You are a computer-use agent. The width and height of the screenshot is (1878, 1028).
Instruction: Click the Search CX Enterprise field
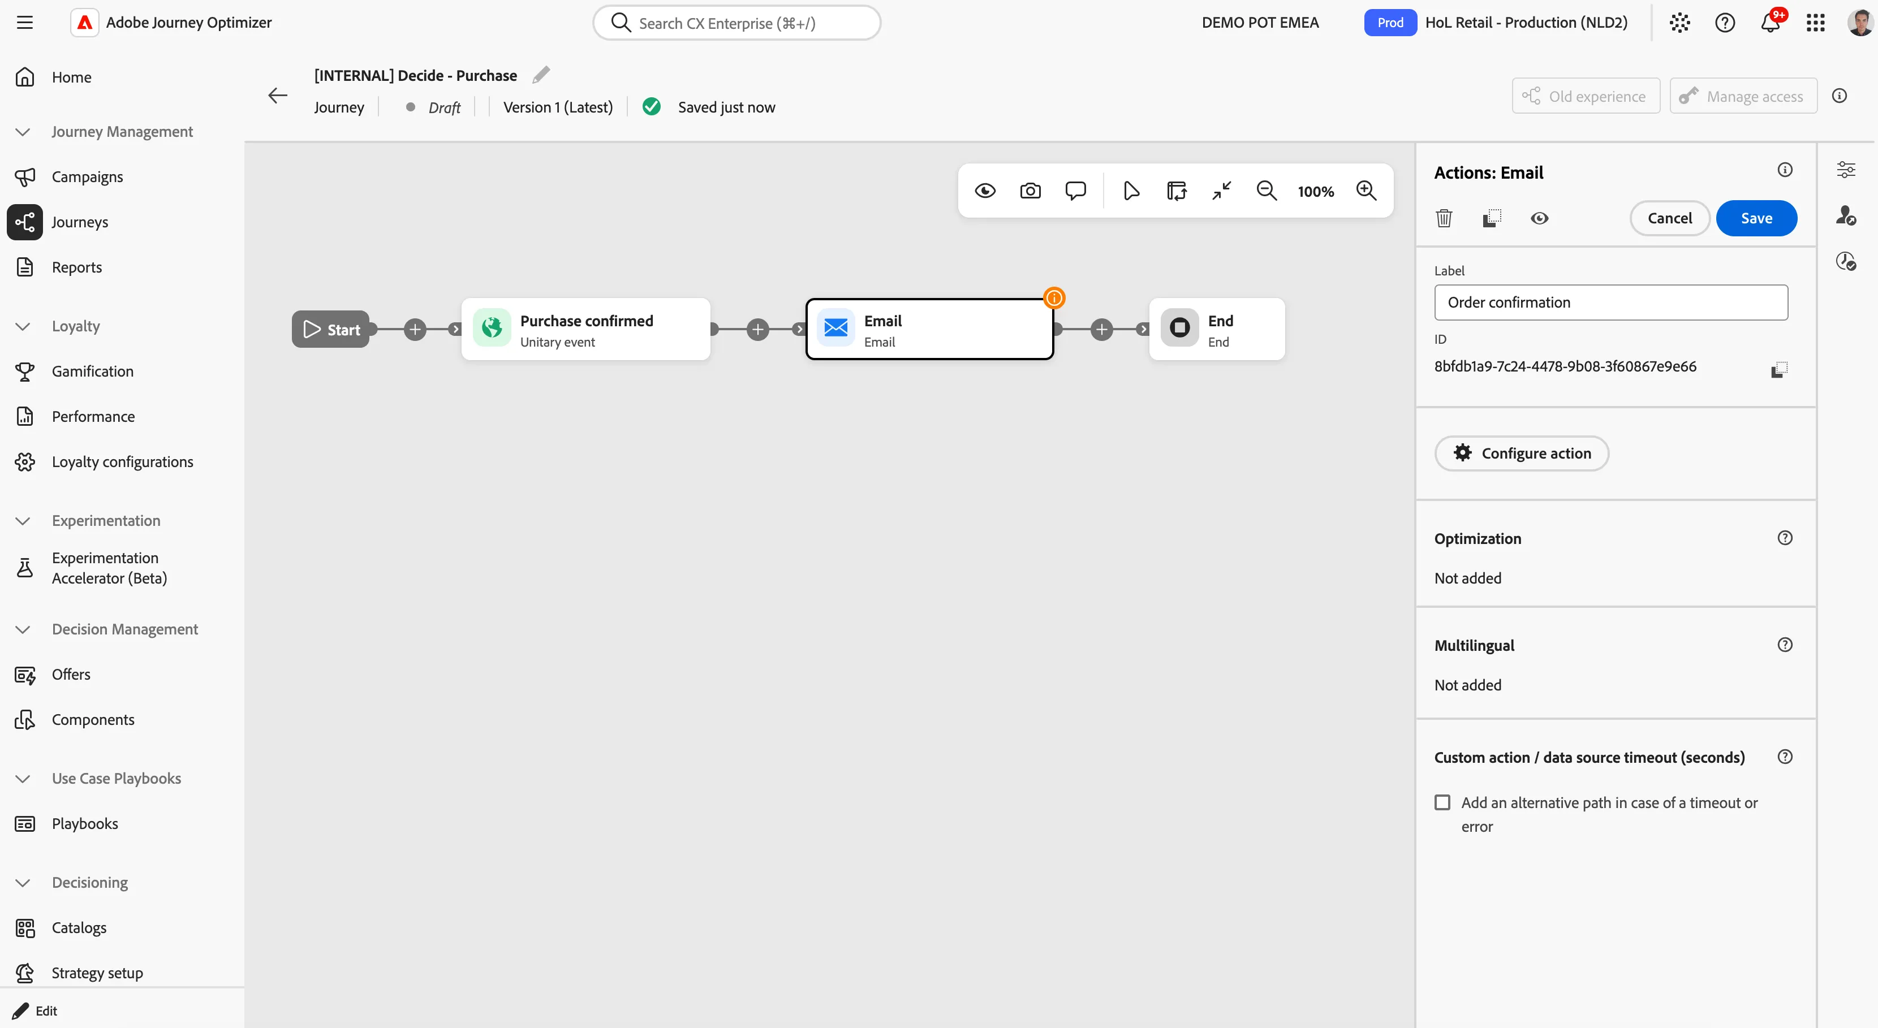point(736,23)
